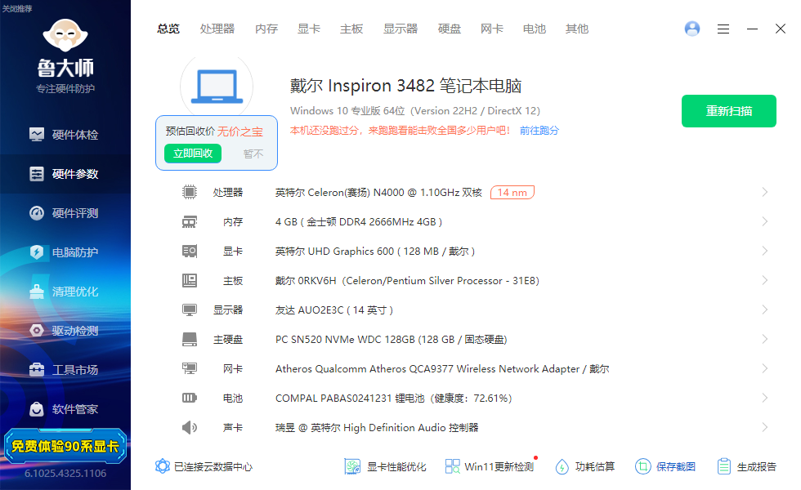Open the hamburger main menu icon
The height and width of the screenshot is (490, 801).
coord(723,29)
